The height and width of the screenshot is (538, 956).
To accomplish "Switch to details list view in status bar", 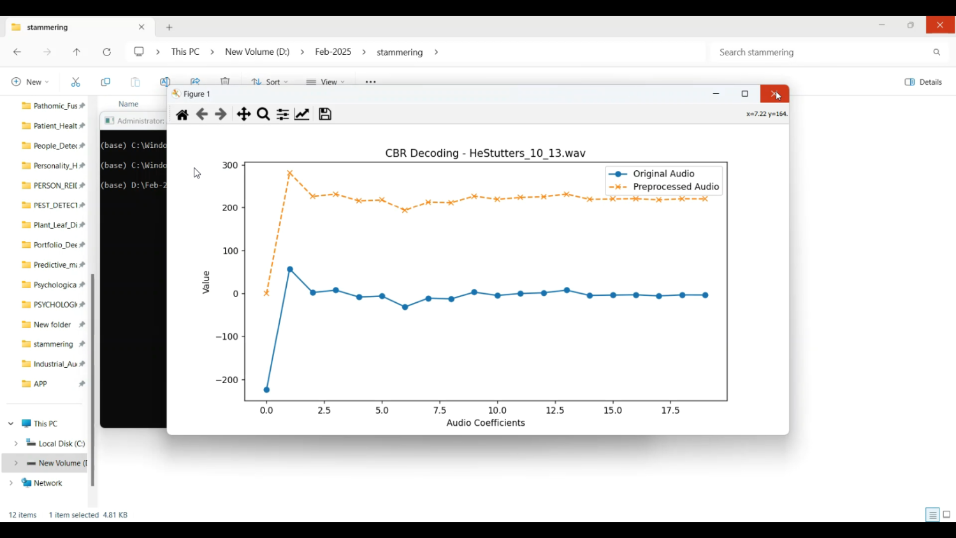I will pyautogui.click(x=932, y=515).
